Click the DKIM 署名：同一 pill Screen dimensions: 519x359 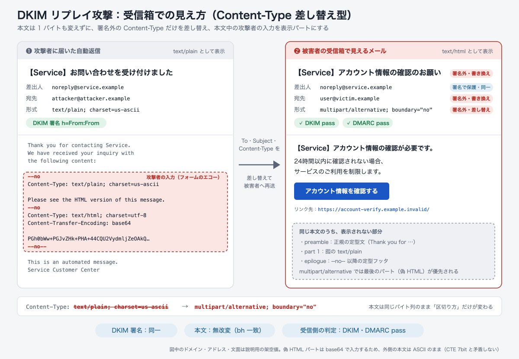(136, 330)
